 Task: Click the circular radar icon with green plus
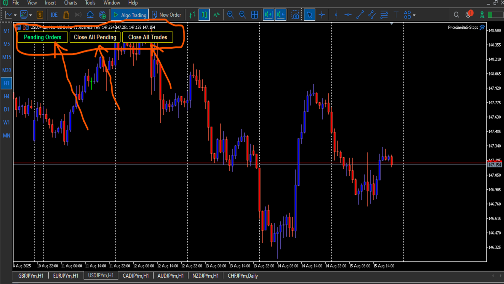tap(102, 15)
